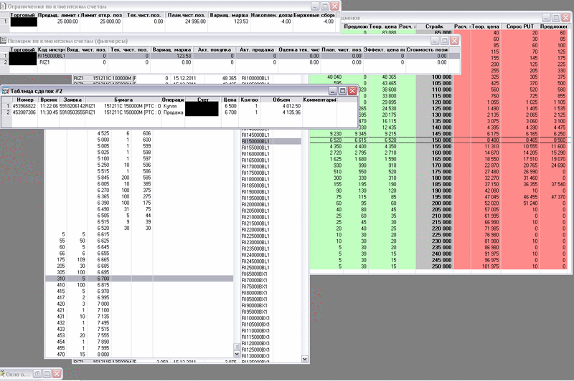Click the trade time 11:22:06
The image size is (574, 381).
(49, 106)
